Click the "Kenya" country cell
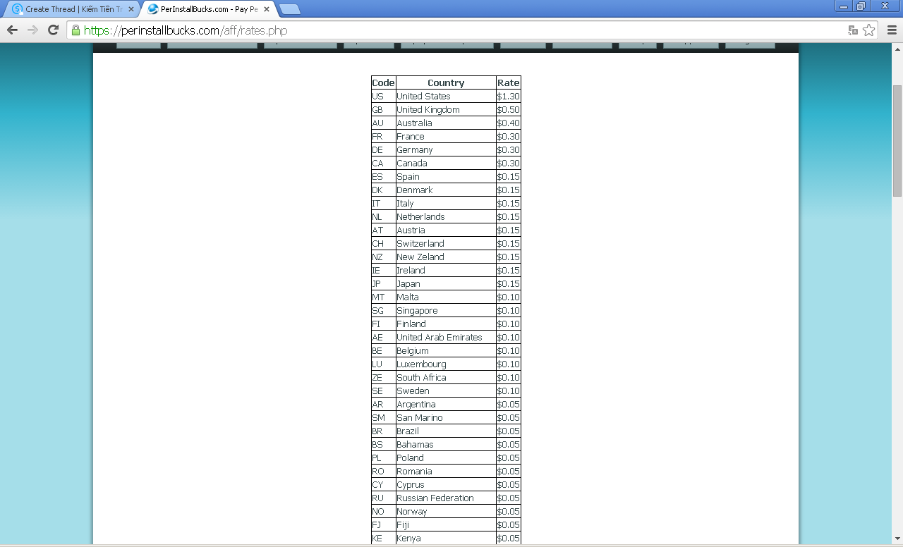903x547 pixels. point(446,538)
